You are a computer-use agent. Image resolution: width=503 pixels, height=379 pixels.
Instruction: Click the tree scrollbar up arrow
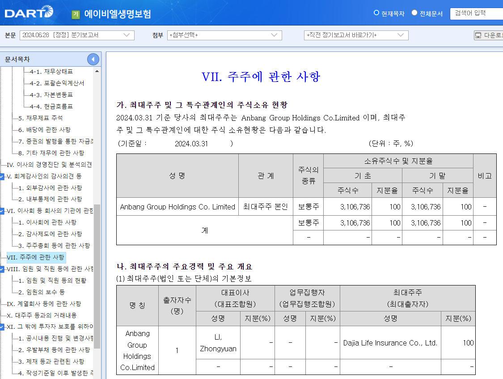(x=97, y=71)
